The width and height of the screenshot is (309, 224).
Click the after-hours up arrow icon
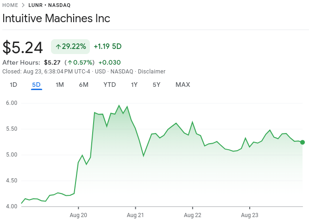(x=69, y=63)
